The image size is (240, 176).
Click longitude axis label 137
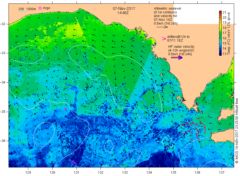(222, 172)
